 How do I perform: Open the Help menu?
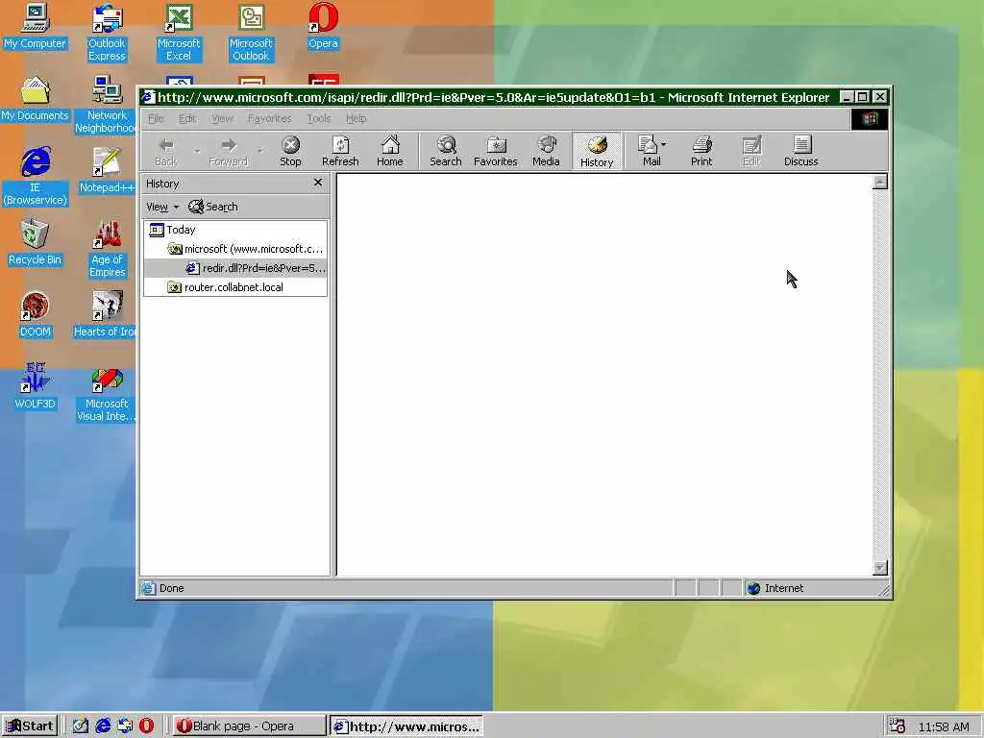[356, 118]
